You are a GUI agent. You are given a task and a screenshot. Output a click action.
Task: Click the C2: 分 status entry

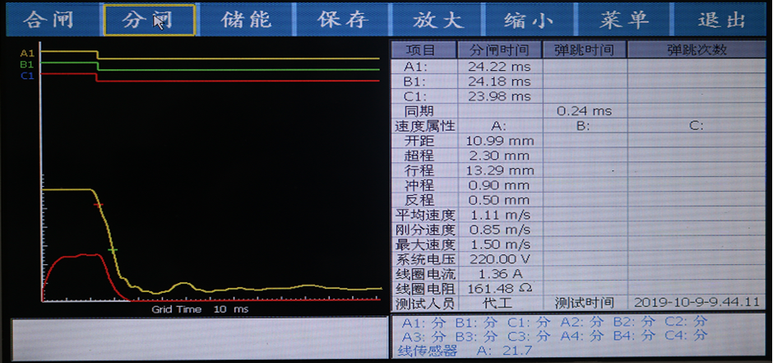coord(687,322)
